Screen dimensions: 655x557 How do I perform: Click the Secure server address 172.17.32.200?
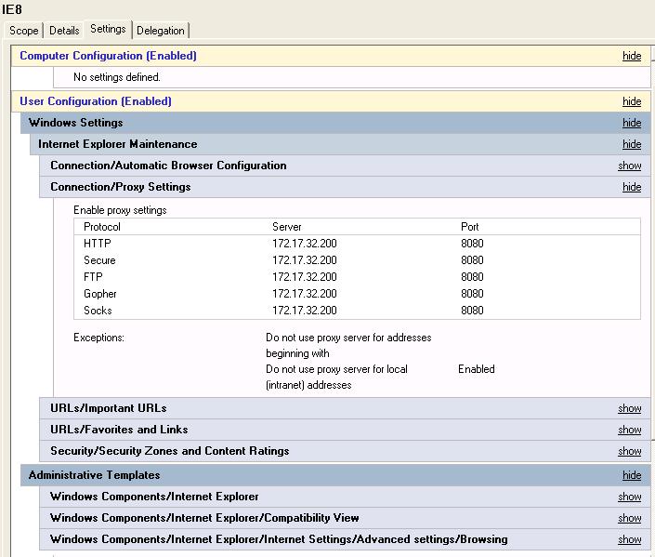pyautogui.click(x=305, y=260)
